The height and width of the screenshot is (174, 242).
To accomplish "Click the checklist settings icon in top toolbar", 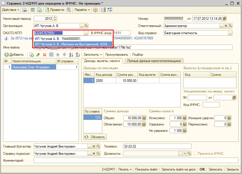I will (x=110, y=10).
